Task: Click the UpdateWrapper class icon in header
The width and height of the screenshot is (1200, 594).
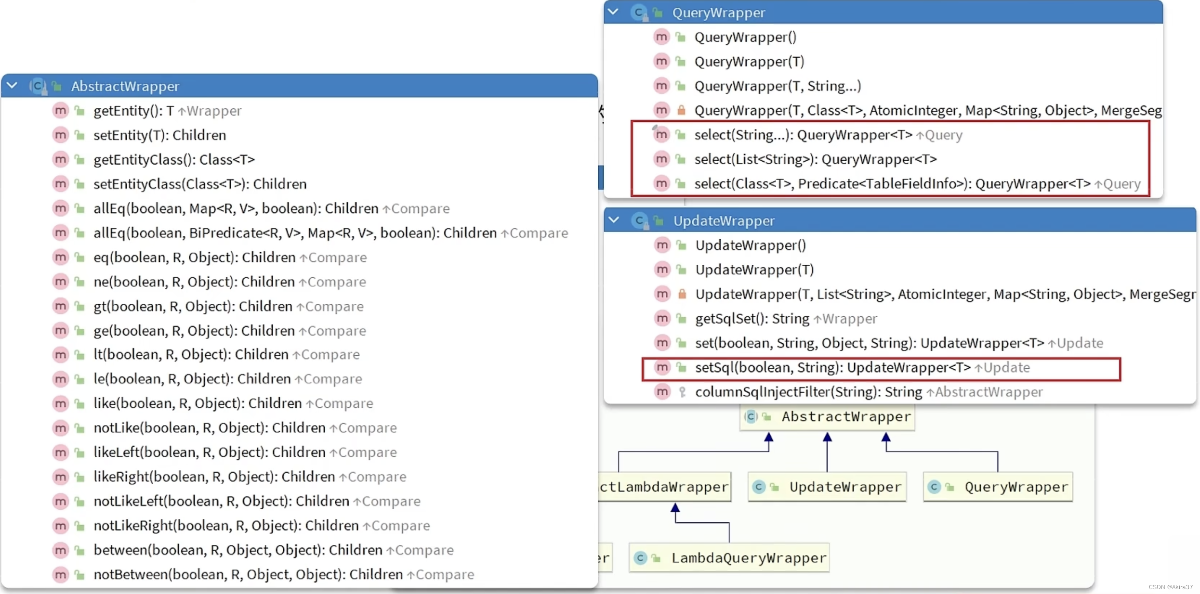Action: click(x=639, y=220)
